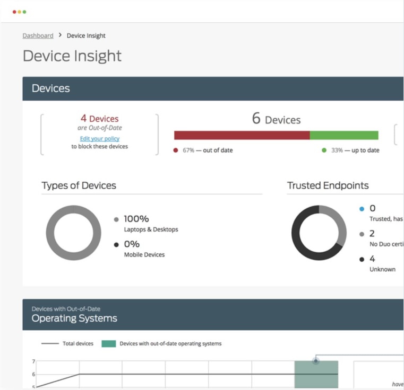Click the green dot beside 33% up to date
This screenshot has height=390, width=404.
click(x=324, y=150)
